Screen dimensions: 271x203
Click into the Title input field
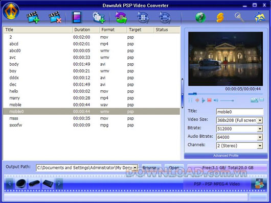point(240,112)
